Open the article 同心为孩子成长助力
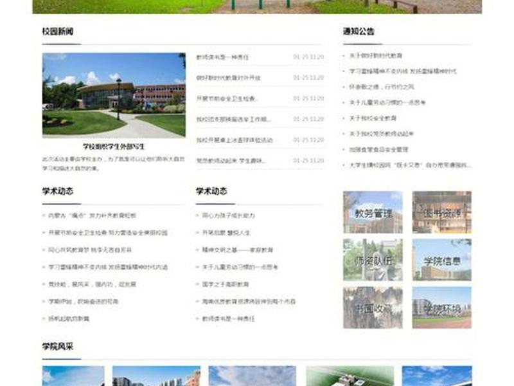514x386 pixels. pyautogui.click(x=229, y=216)
